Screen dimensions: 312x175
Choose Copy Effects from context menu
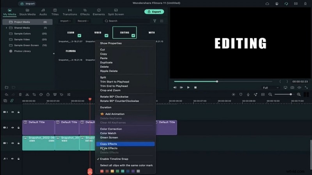tap(125, 144)
